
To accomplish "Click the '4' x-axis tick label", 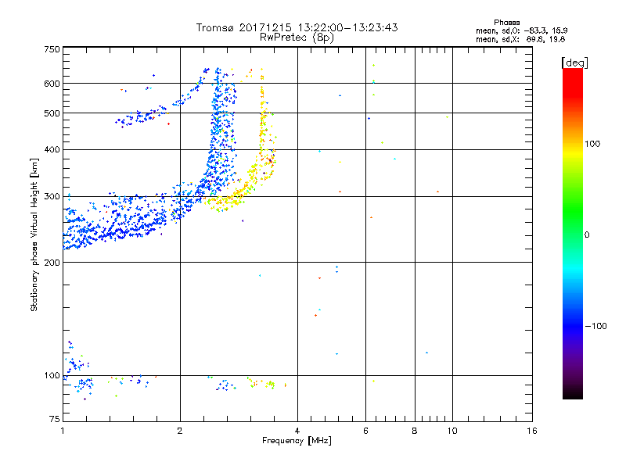I will pyautogui.click(x=297, y=431).
